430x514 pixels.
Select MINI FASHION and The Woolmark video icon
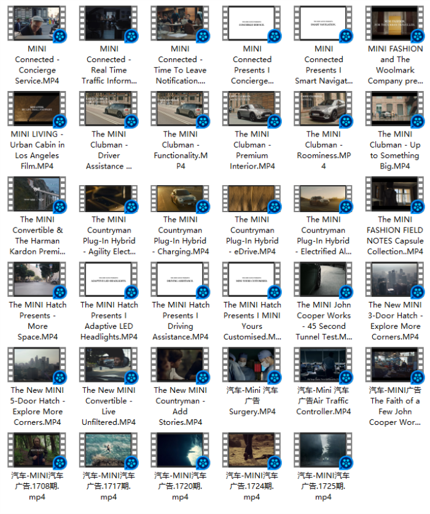395,23
